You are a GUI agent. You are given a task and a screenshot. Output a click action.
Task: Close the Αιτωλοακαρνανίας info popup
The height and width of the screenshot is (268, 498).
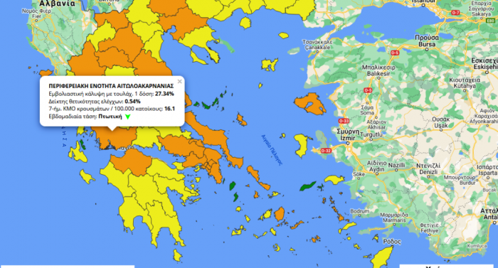pos(179,81)
